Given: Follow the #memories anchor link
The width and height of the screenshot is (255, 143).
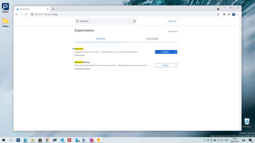Looking at the screenshot, I should click(79, 55).
